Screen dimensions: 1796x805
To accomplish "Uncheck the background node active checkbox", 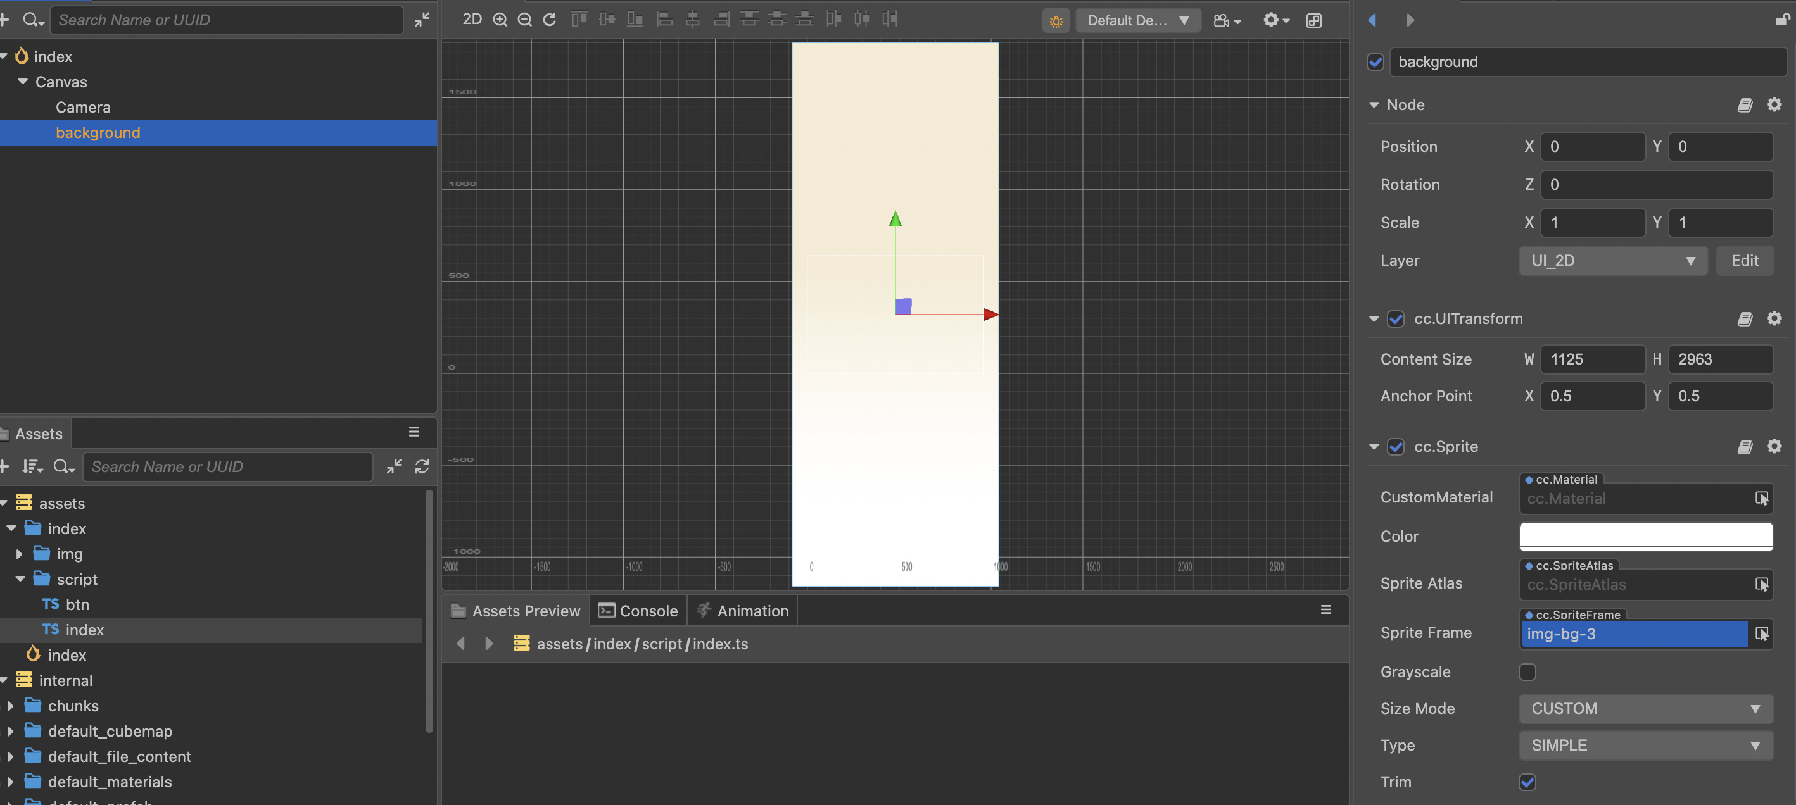I will [1375, 62].
